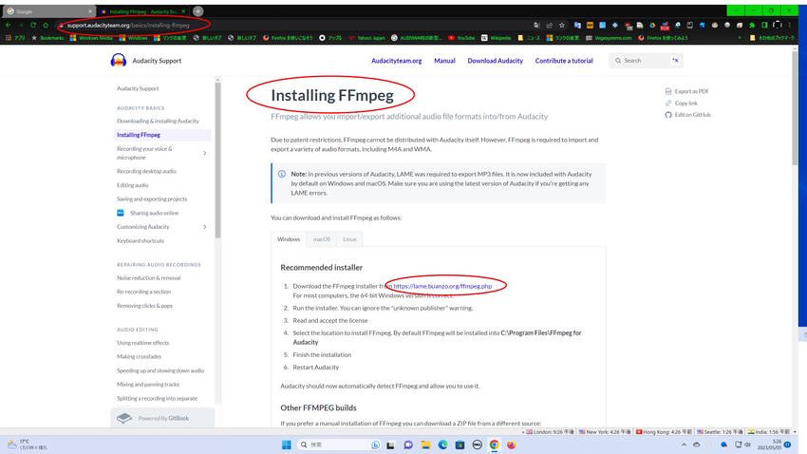
Task: Click the browser back arrow
Action: click(9, 25)
